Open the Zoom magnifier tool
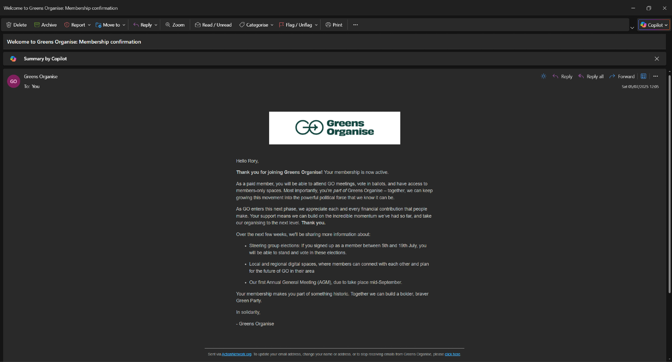The image size is (672, 362). coord(175,25)
